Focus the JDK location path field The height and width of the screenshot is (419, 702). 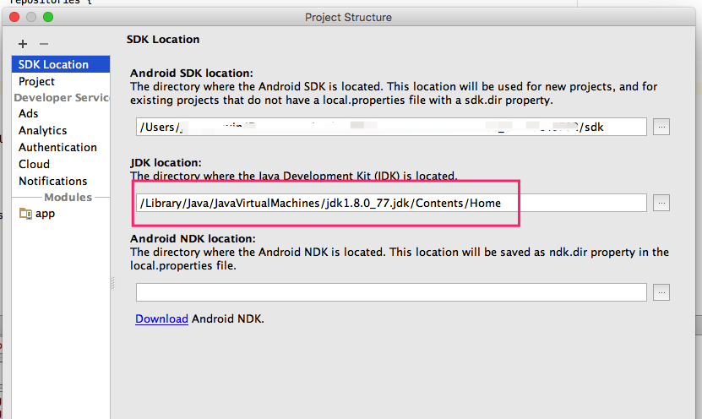(x=391, y=203)
